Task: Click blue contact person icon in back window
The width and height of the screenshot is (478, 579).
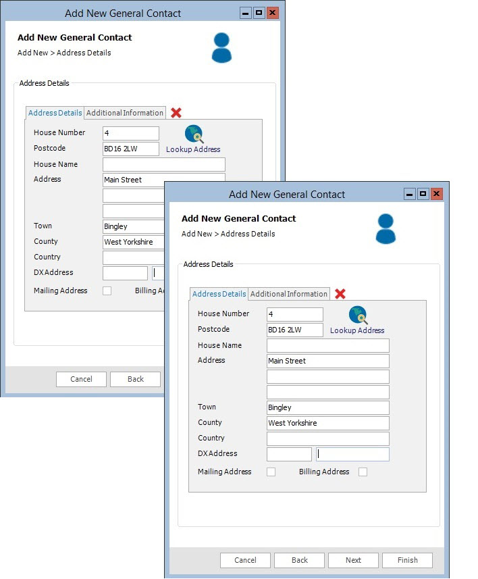Action: [221, 47]
